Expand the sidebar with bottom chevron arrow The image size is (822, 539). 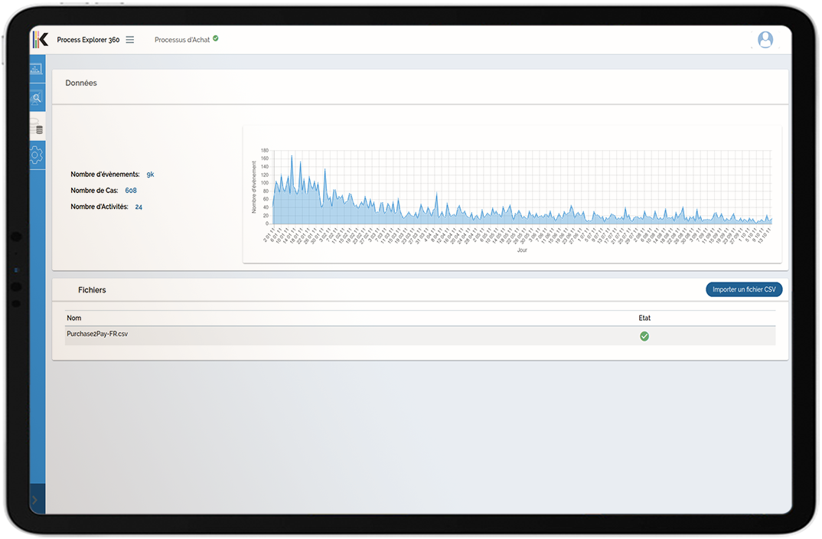click(x=34, y=501)
